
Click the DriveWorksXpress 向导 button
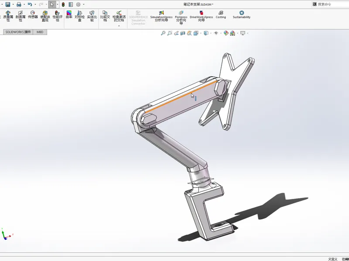[201, 16]
